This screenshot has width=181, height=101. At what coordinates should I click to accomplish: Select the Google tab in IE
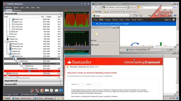[x=111, y=16]
